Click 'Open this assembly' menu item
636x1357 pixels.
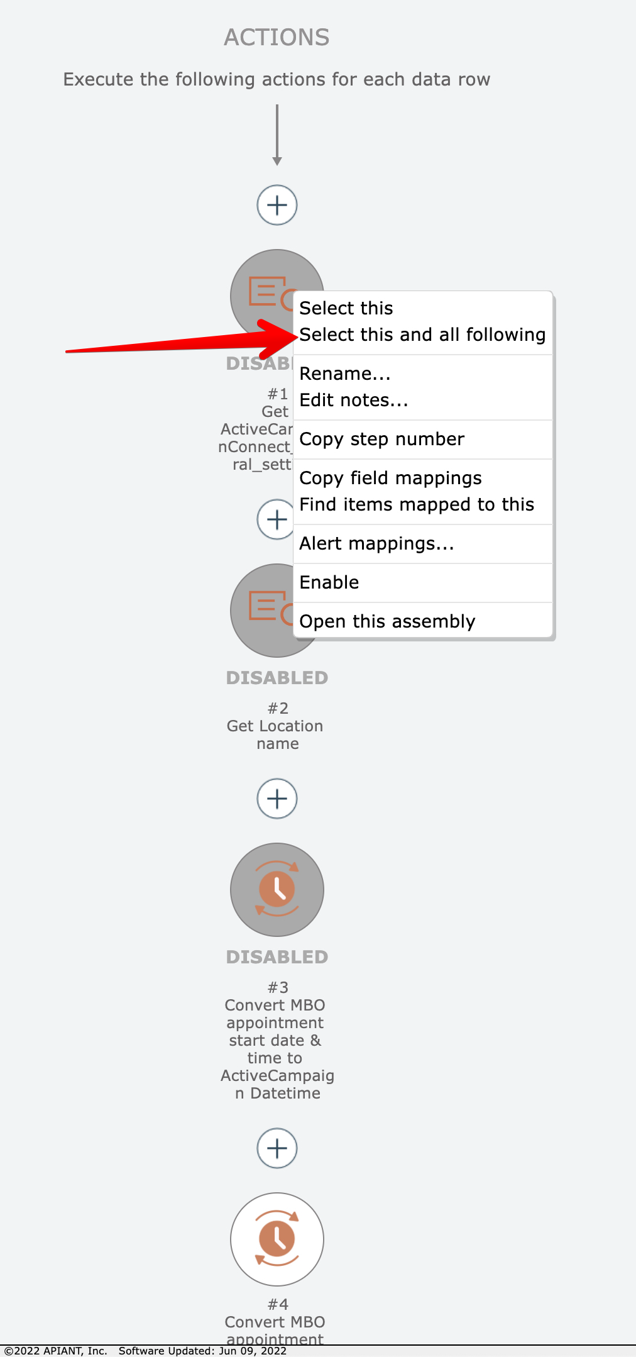(x=387, y=621)
